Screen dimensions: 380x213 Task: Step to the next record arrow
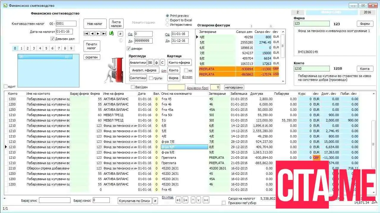[x=98, y=33]
